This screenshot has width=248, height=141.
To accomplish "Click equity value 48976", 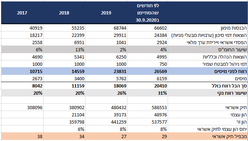I will tap(160, 115).
